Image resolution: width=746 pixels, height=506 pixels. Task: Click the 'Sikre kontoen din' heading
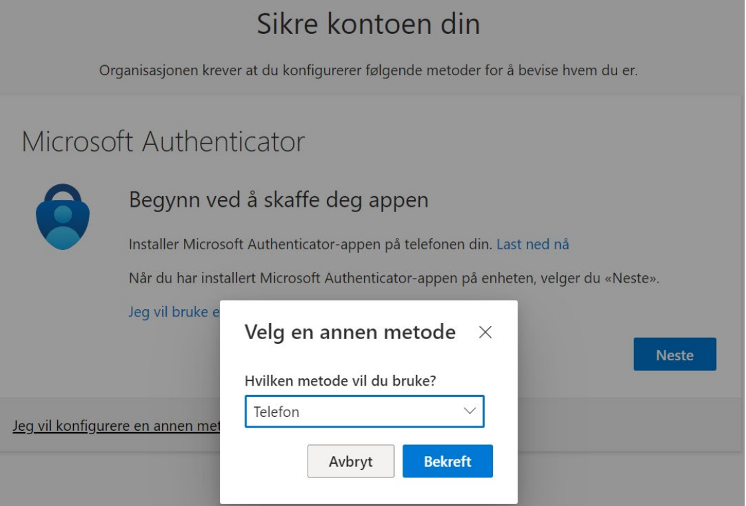(x=368, y=24)
